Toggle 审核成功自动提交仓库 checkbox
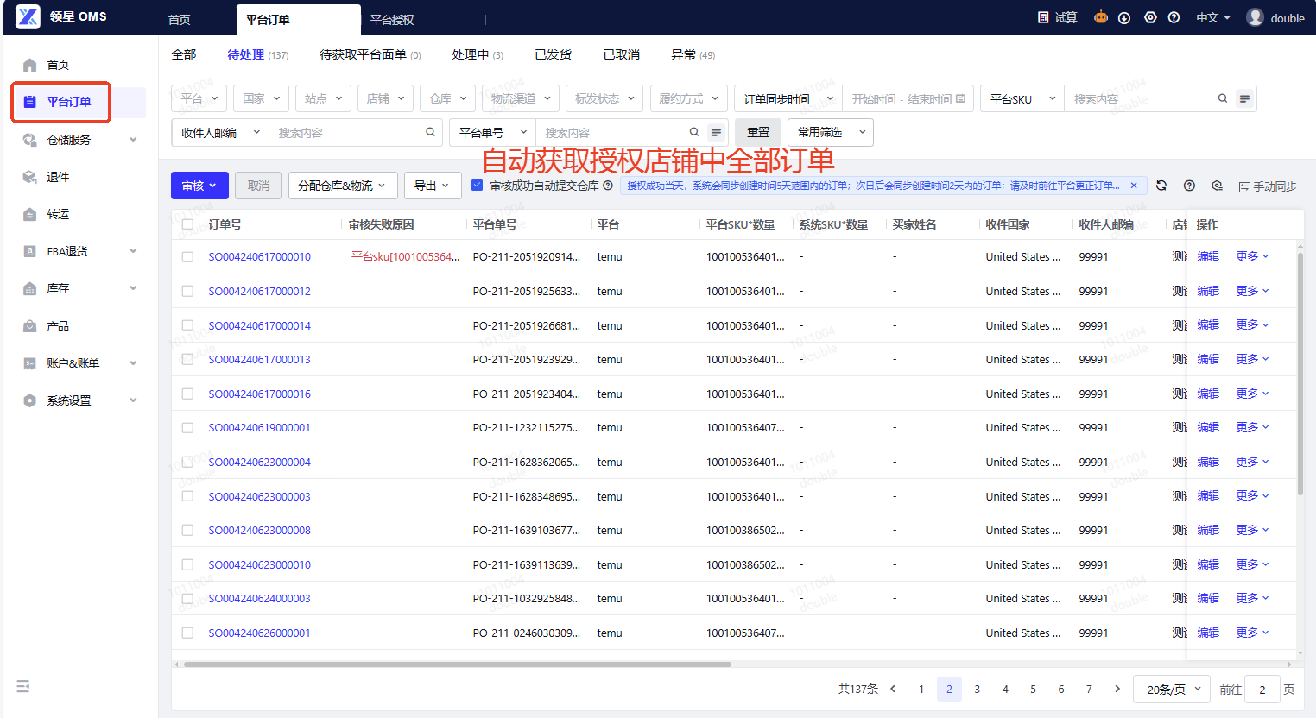This screenshot has width=1316, height=718. pyautogui.click(x=478, y=185)
